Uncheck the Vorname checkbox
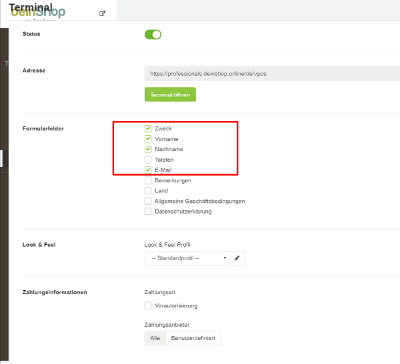 148,139
